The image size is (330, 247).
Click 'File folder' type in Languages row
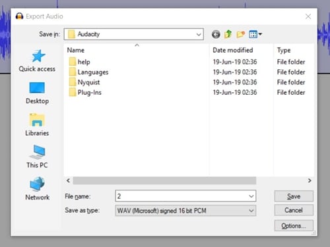[291, 72]
